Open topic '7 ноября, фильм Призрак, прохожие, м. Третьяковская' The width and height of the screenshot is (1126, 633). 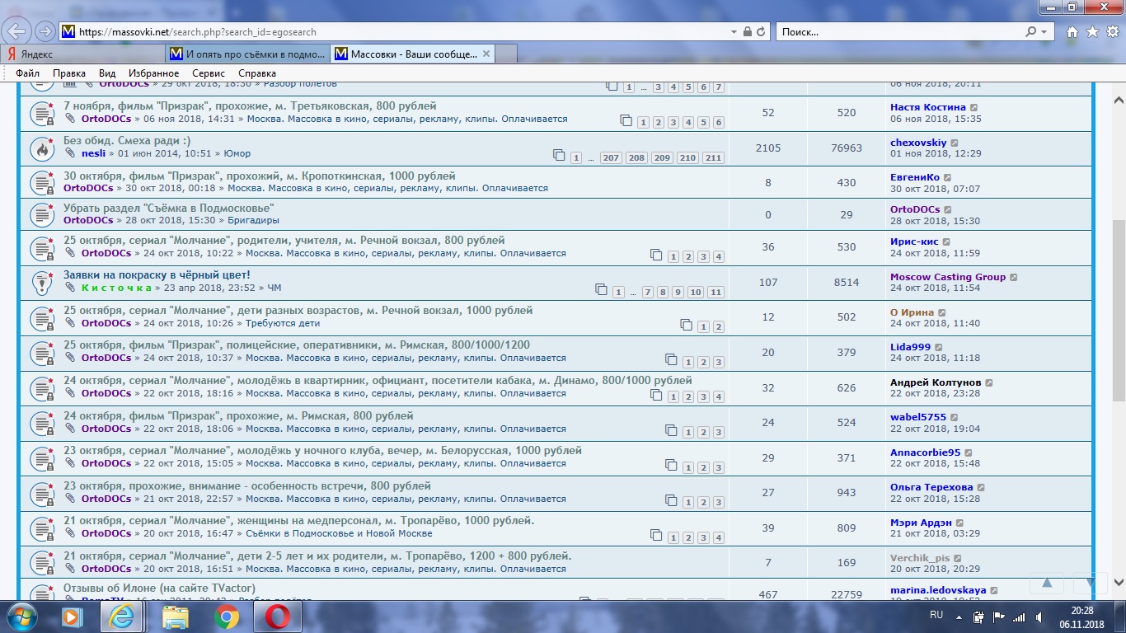click(250, 106)
